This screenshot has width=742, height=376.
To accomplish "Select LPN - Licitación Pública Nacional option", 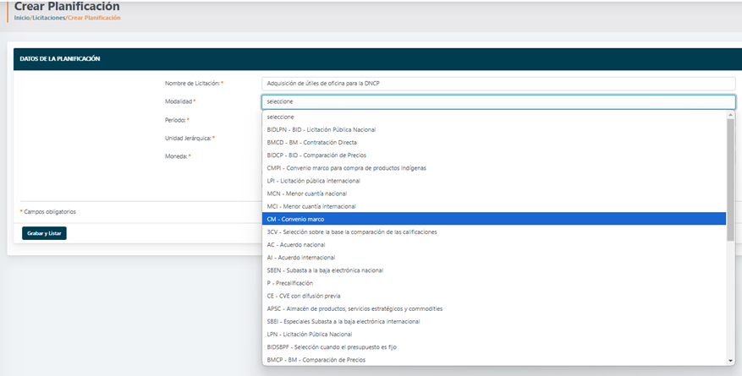I will (309, 334).
